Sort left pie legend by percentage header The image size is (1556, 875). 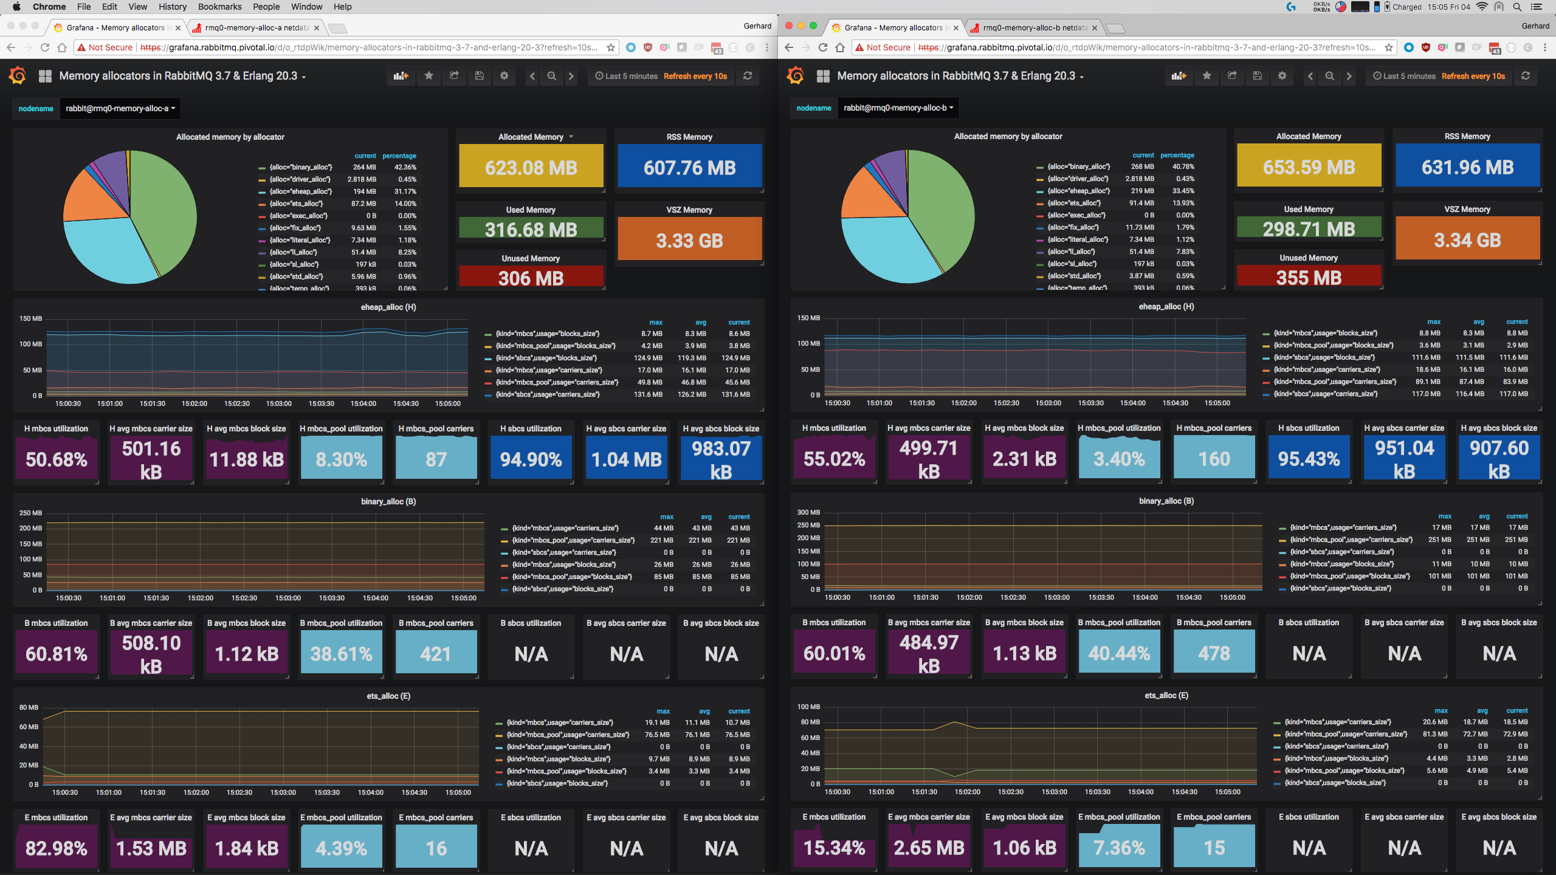coord(399,156)
